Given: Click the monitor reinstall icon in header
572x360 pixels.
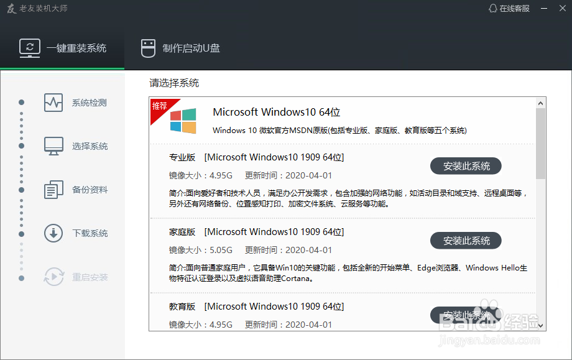Looking at the screenshot, I should coord(30,48).
